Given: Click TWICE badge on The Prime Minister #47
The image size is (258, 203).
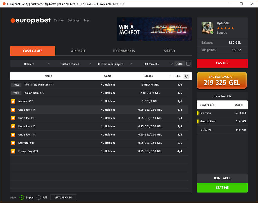Looking at the screenshot, I should (x=16, y=85).
